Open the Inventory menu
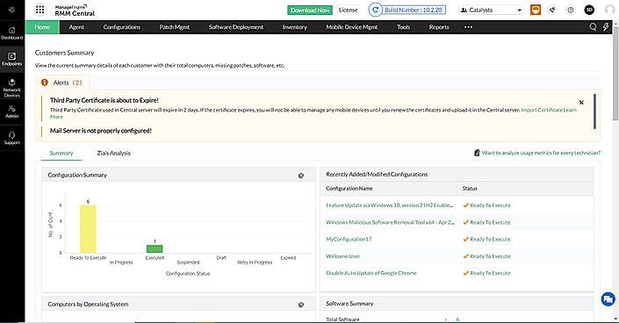Screen dimensions: 619x323 (x=294, y=27)
